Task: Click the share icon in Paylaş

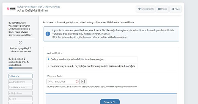Action: [x=173, y=9]
